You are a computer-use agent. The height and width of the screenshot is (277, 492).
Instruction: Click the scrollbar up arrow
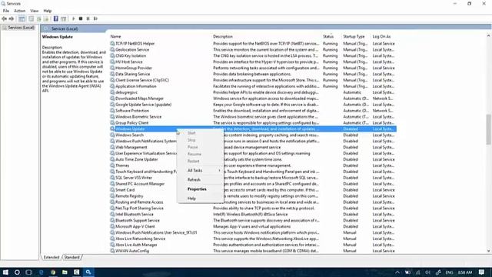(488, 36)
